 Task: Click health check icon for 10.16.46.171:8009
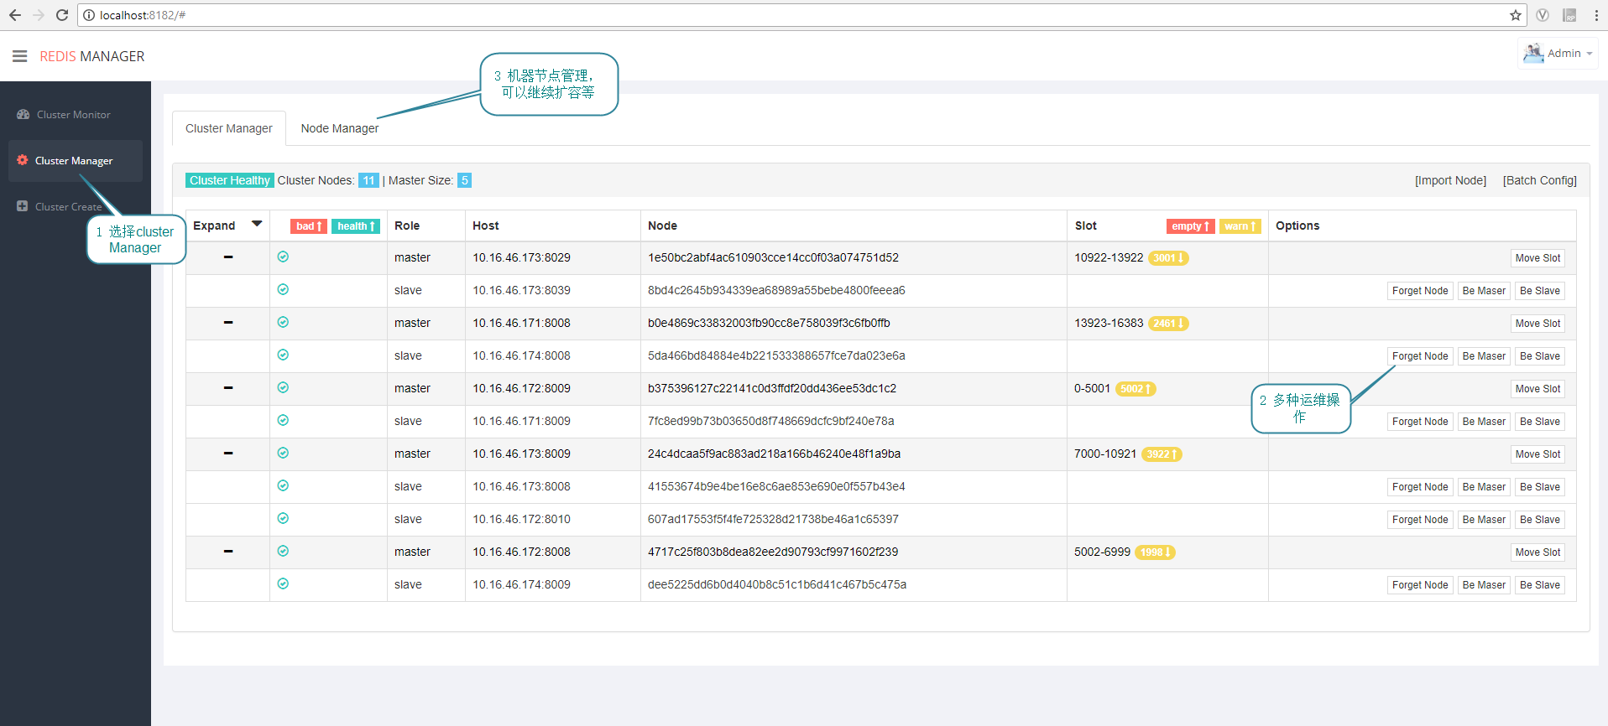point(283,420)
